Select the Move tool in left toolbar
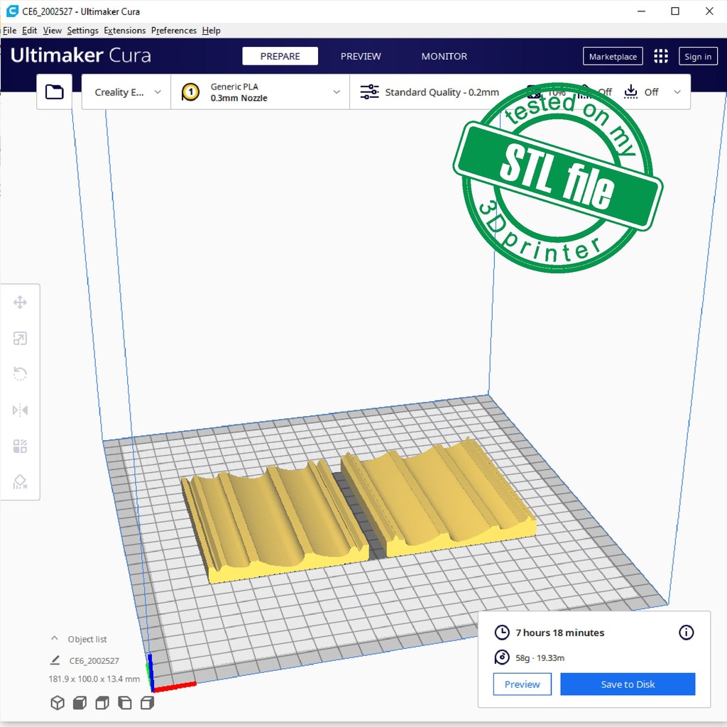The width and height of the screenshot is (727, 727). click(x=20, y=303)
